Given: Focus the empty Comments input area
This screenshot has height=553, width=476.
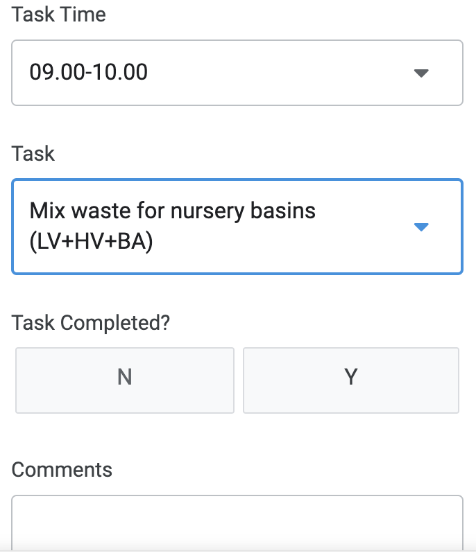Looking at the screenshot, I should coord(237,523).
